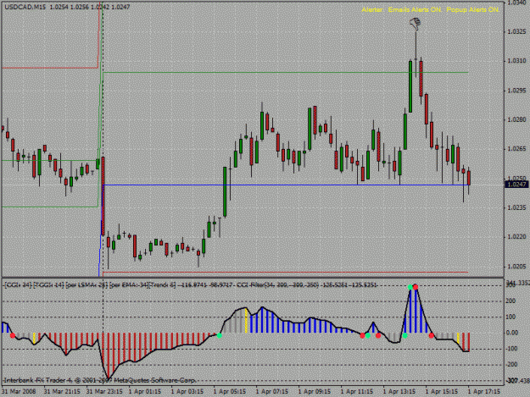Click the '1 Apr 01:15' time label

(x=145, y=392)
